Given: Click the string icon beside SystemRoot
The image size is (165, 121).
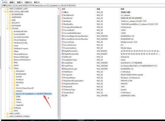Looking at the screenshot, I should coord(63,93).
